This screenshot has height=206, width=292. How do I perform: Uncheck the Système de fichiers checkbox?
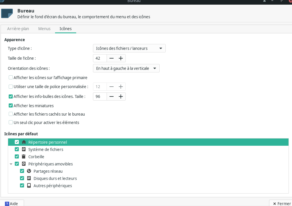coord(17,149)
